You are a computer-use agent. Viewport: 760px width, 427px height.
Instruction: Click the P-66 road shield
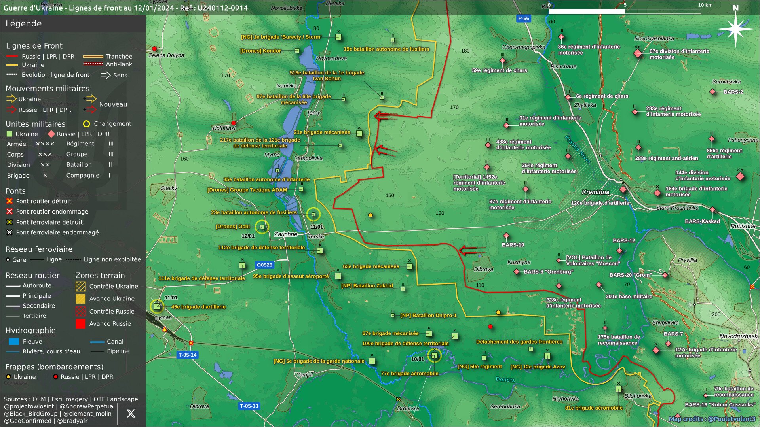(x=523, y=18)
